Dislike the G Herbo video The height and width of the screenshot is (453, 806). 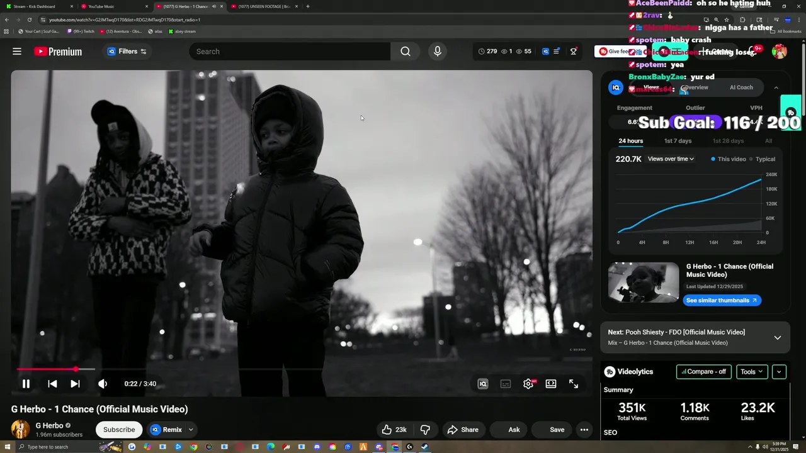click(x=425, y=430)
